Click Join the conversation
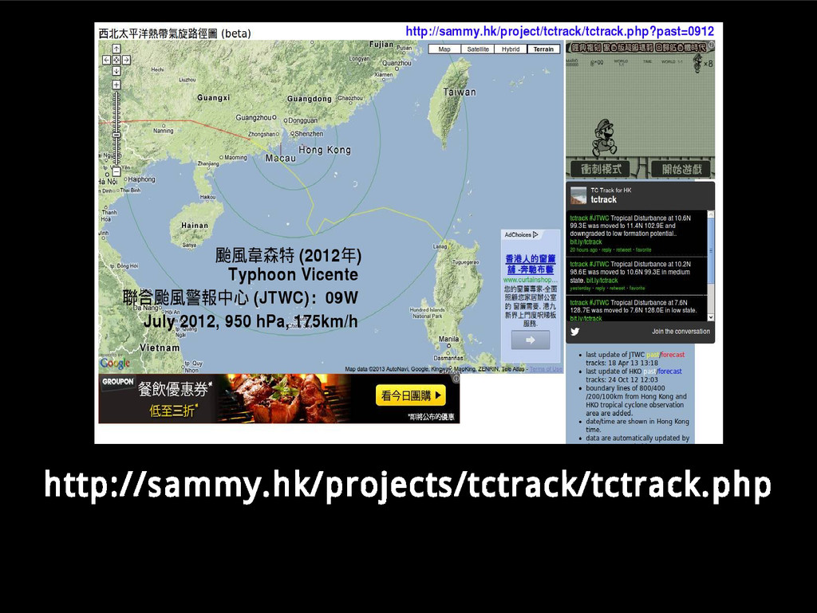The height and width of the screenshot is (613, 817). (681, 332)
